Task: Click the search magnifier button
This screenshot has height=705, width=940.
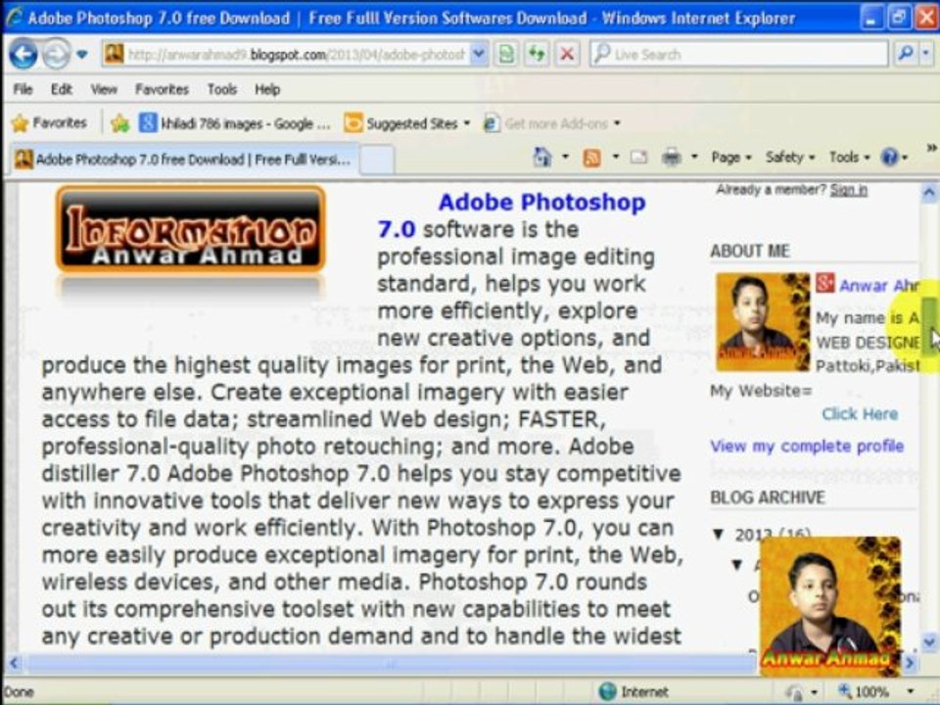Action: 905,55
